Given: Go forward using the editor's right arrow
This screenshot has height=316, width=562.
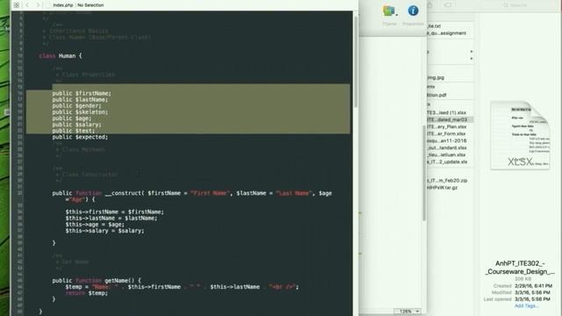Looking at the screenshot, I should pos(38,5).
